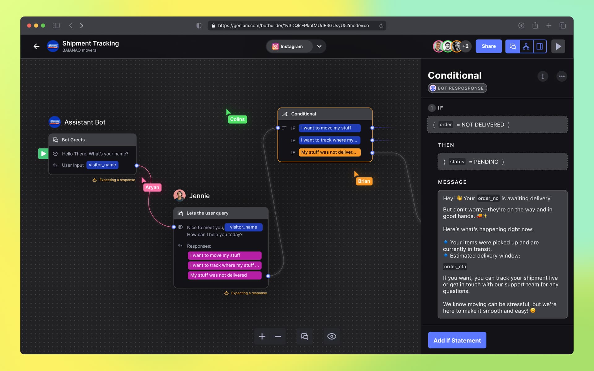Screen dimensions: 594x371
Task: Click the order_eta variable chip
Action: click(x=455, y=267)
